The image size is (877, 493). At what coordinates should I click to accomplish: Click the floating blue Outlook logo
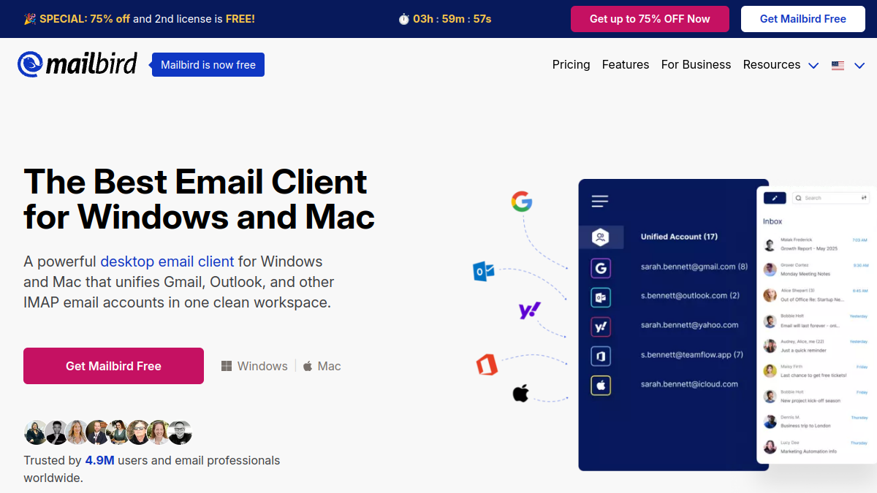(484, 272)
